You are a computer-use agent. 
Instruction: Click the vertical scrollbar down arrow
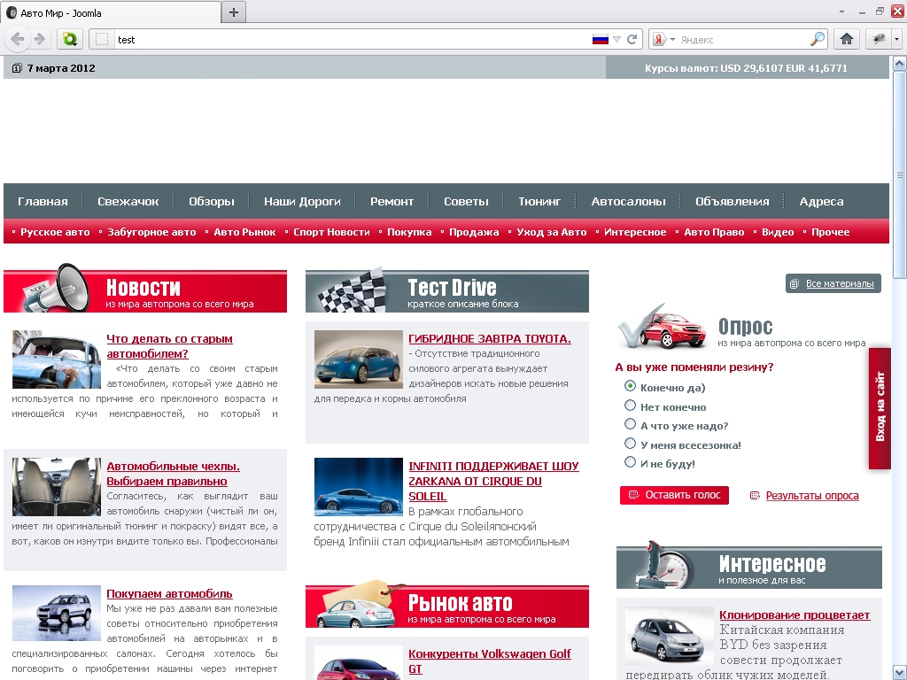[x=900, y=673]
